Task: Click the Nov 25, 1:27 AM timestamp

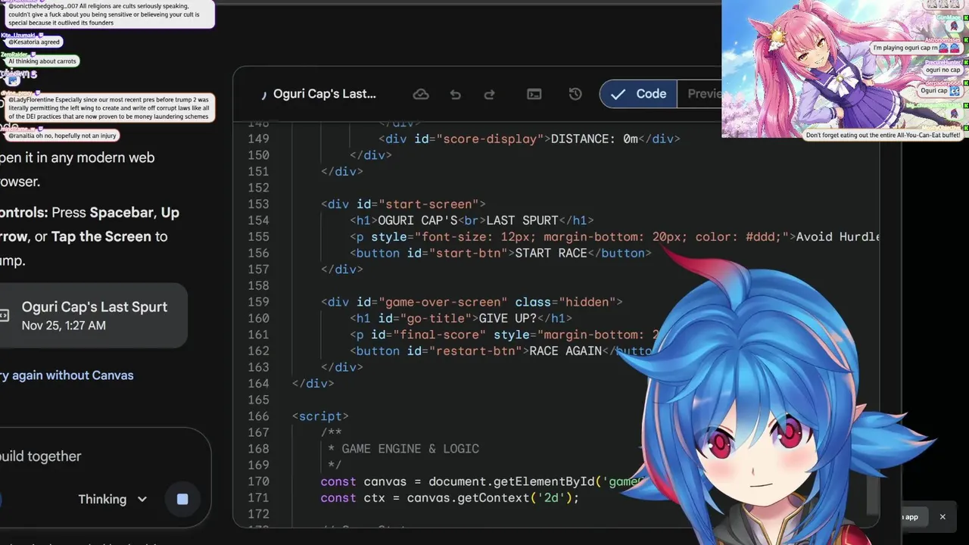Action: pos(64,326)
